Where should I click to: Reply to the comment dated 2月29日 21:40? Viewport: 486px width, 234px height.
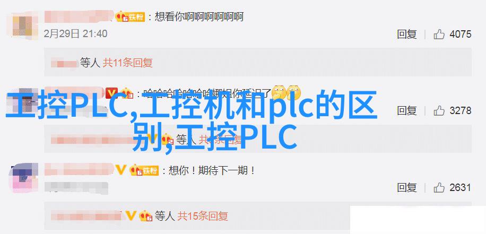click(406, 34)
